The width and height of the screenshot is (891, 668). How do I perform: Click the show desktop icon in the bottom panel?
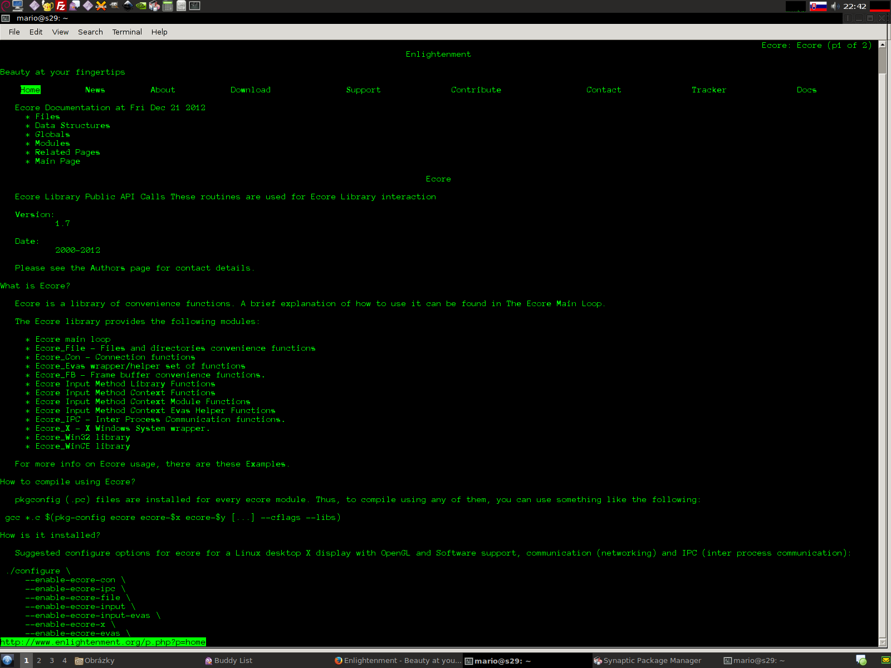[7, 660]
